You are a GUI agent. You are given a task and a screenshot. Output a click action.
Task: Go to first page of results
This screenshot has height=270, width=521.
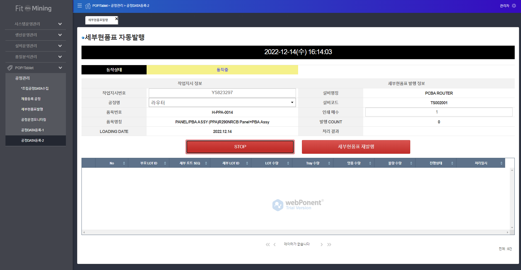[x=267, y=245]
